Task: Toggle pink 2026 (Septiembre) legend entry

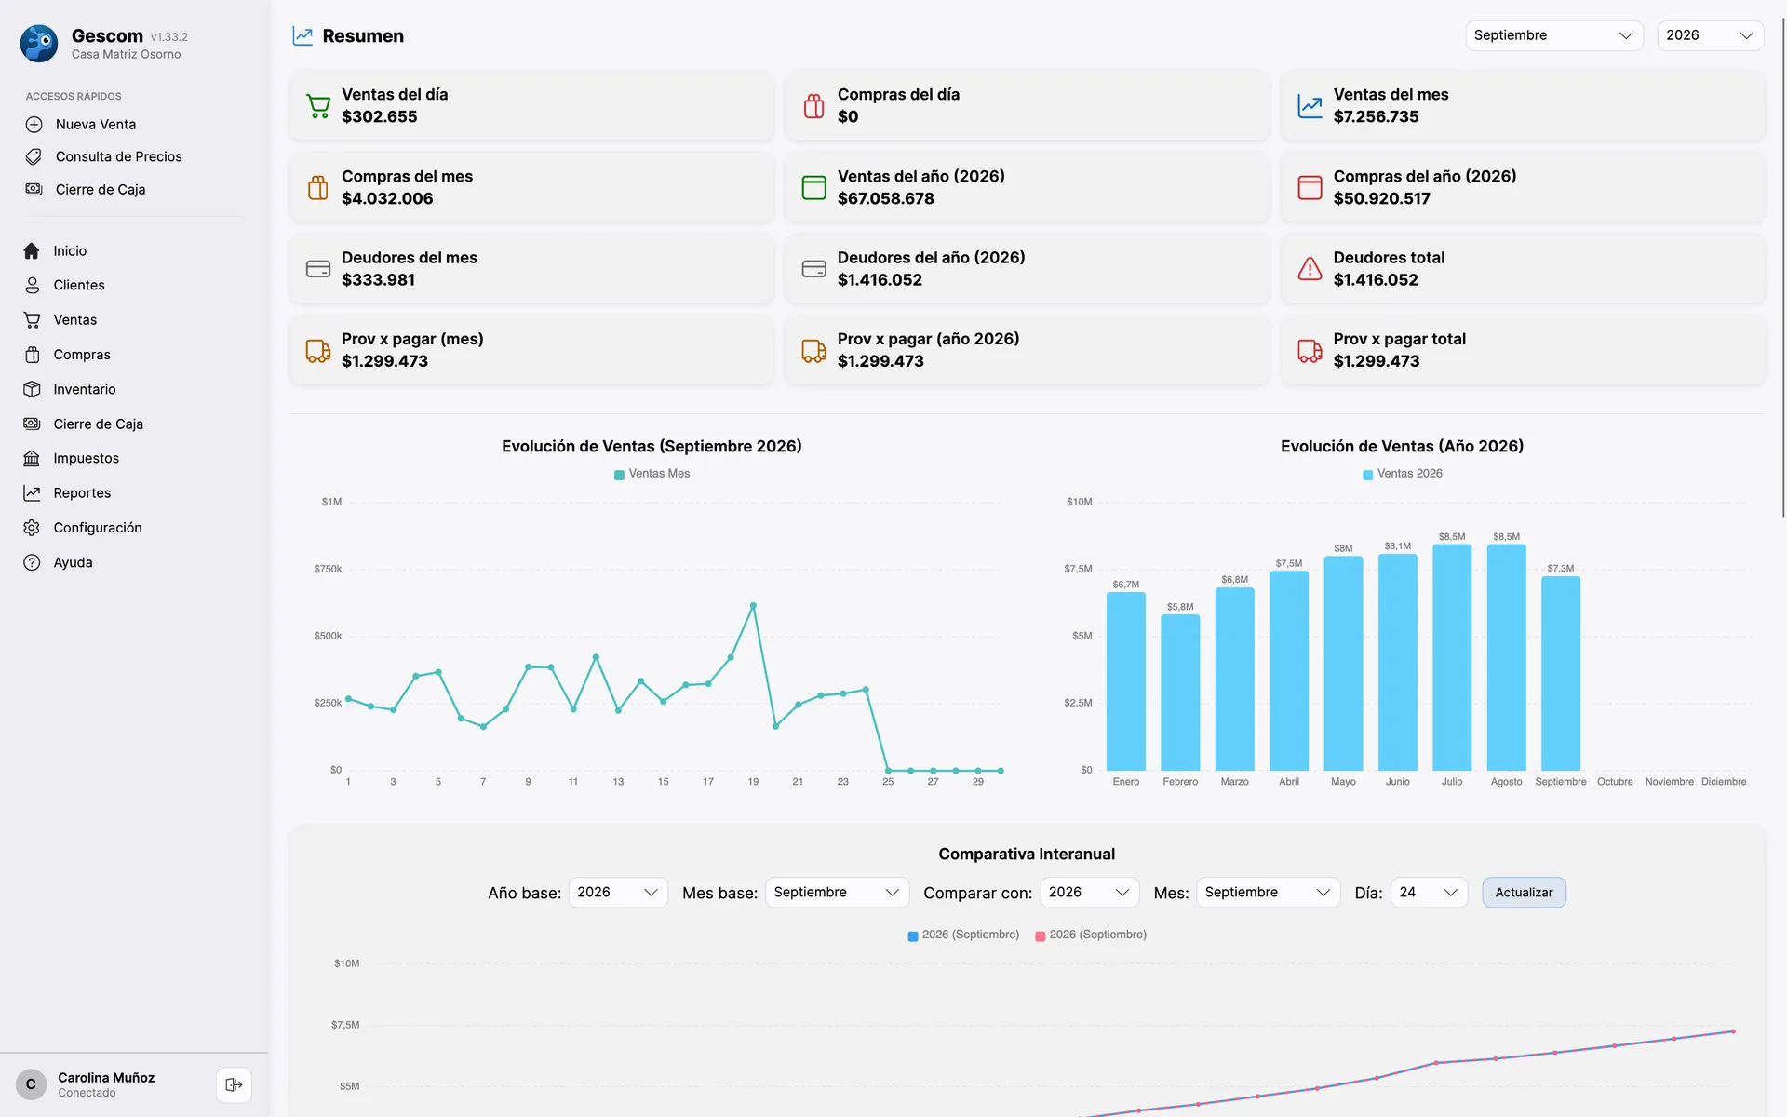Action: coord(1091,935)
